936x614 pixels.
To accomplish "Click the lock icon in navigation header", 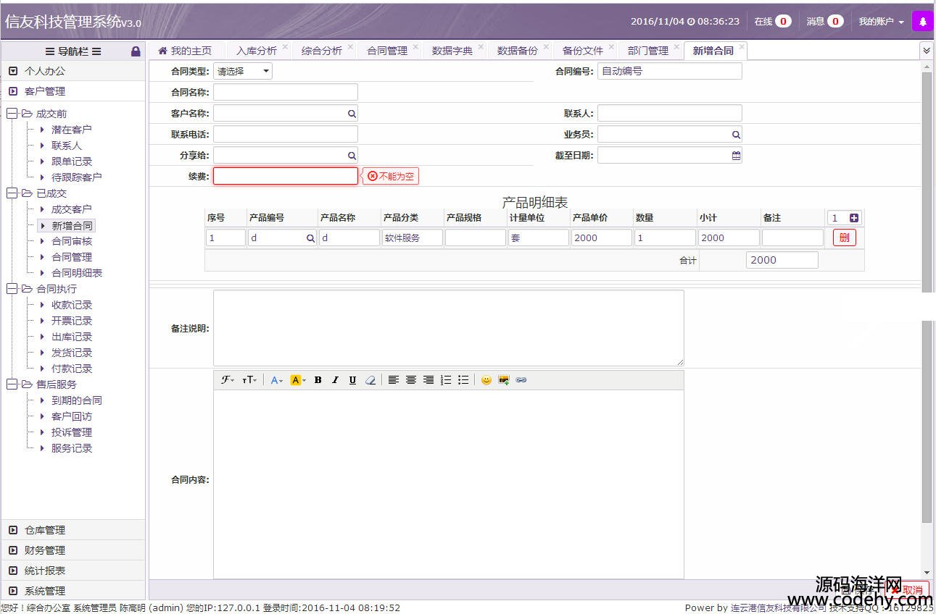I will pos(136,51).
